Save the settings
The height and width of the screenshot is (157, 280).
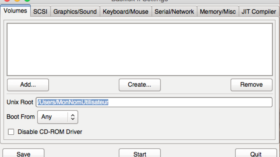23,153
